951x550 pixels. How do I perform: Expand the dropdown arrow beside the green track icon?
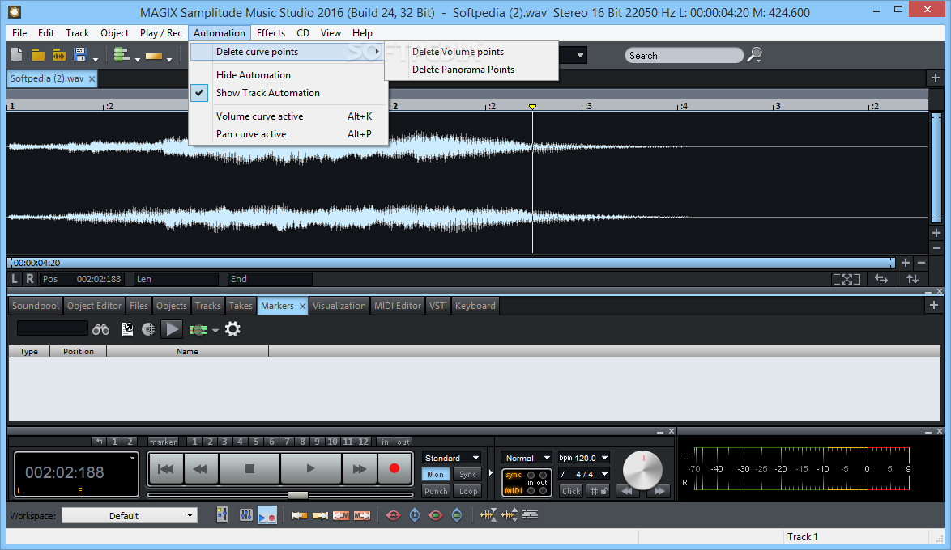tap(138, 59)
